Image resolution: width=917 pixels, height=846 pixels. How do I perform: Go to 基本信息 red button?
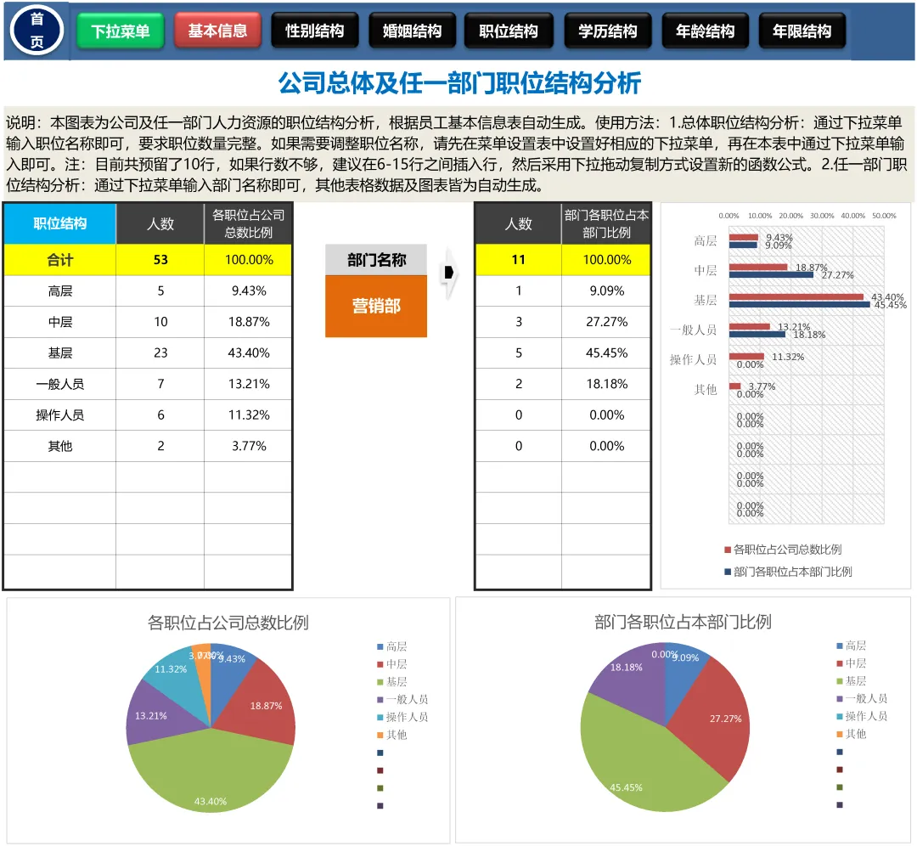217,31
